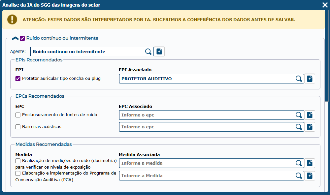
Task: Click the add-document icon next to Agente
Action: coord(159,51)
